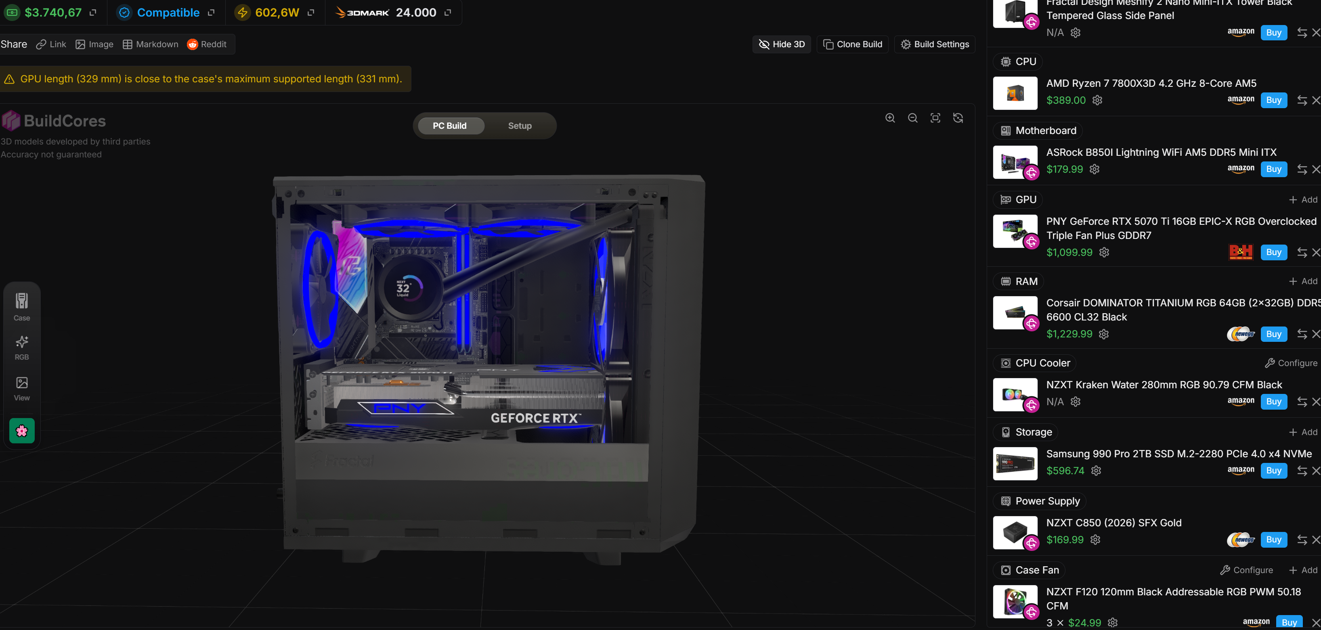Expand the Compatible status details

click(211, 12)
